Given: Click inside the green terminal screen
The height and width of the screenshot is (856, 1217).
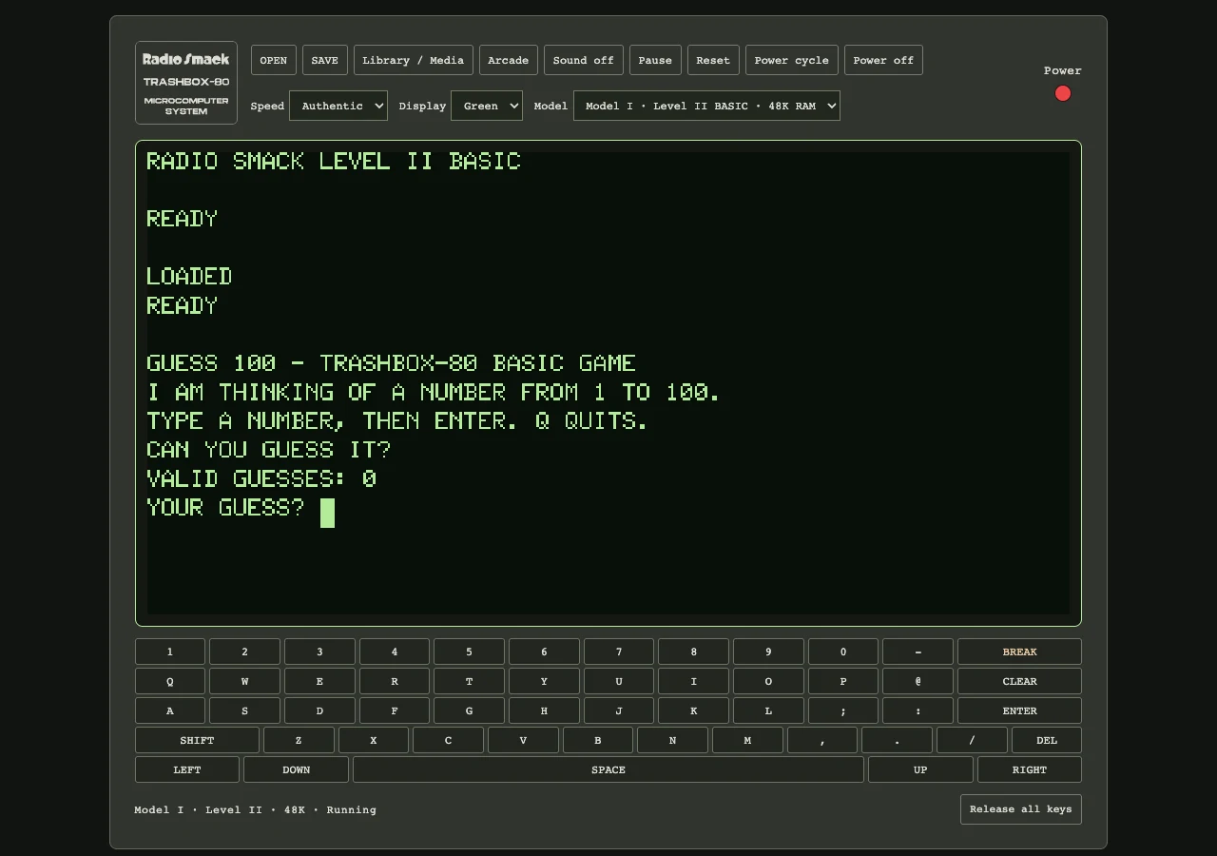Looking at the screenshot, I should (x=608, y=383).
